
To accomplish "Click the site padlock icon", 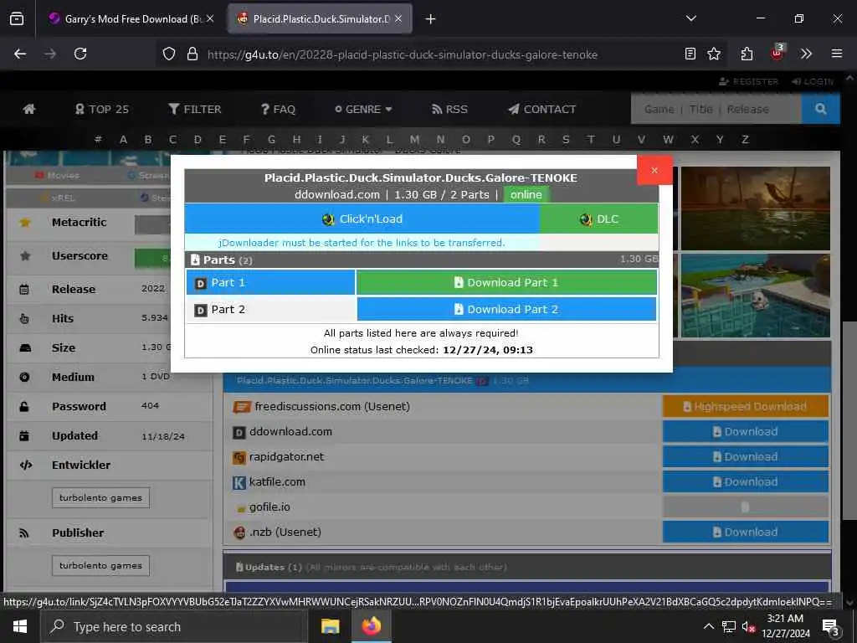I will tap(192, 54).
